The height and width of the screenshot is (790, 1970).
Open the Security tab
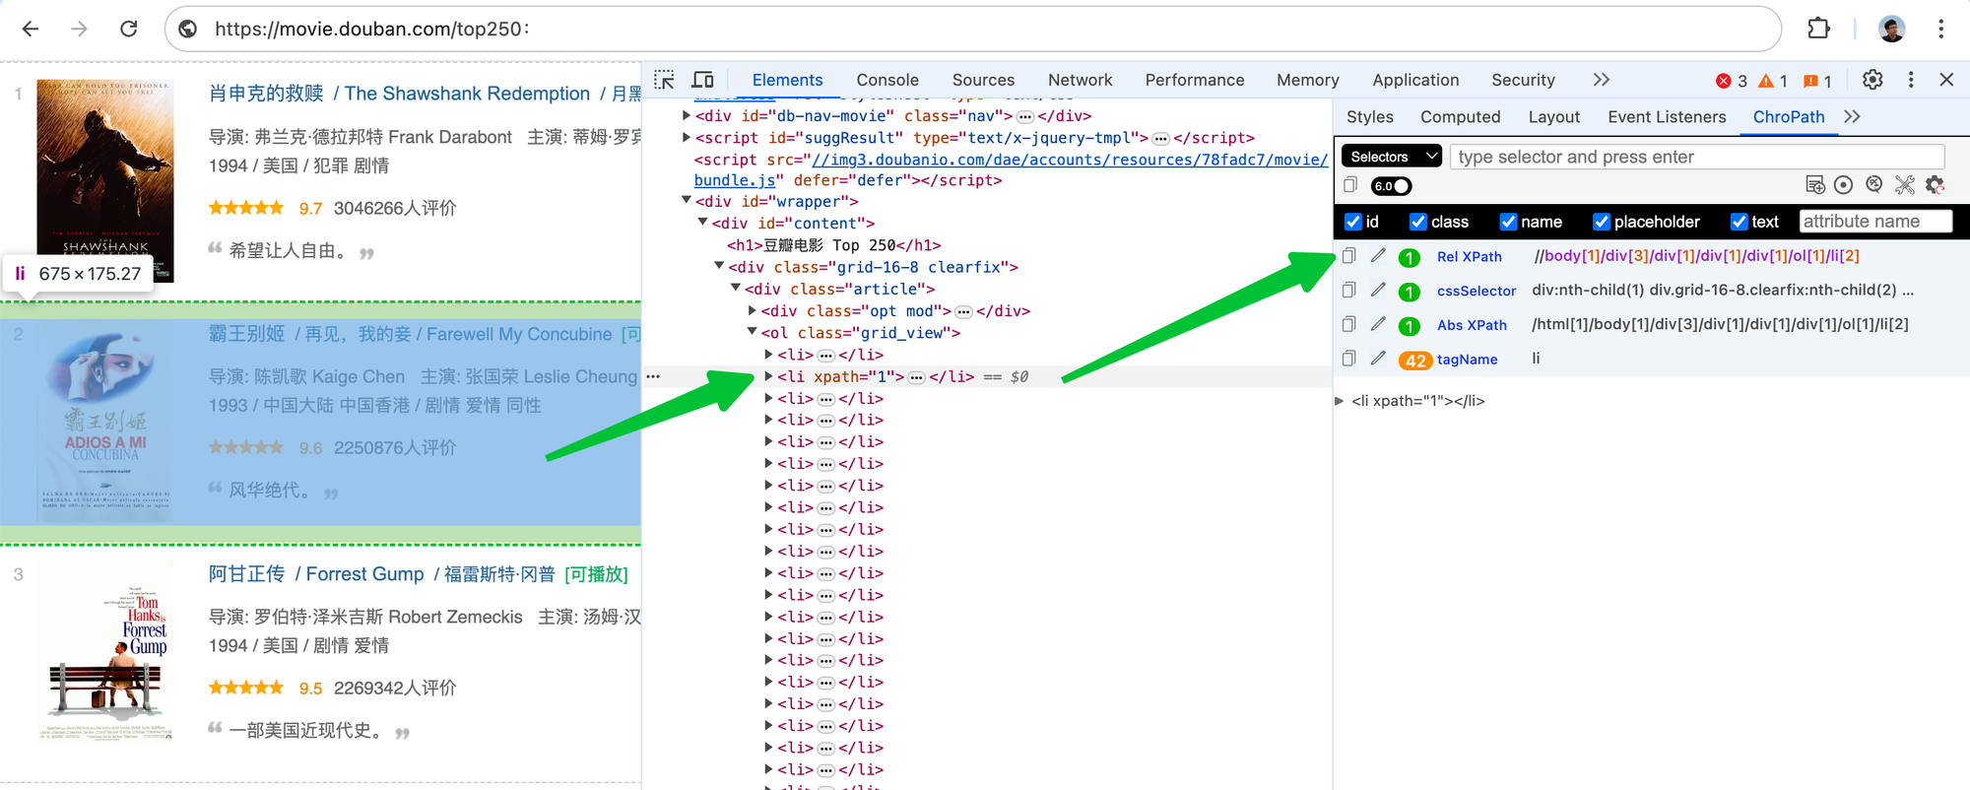point(1523,80)
